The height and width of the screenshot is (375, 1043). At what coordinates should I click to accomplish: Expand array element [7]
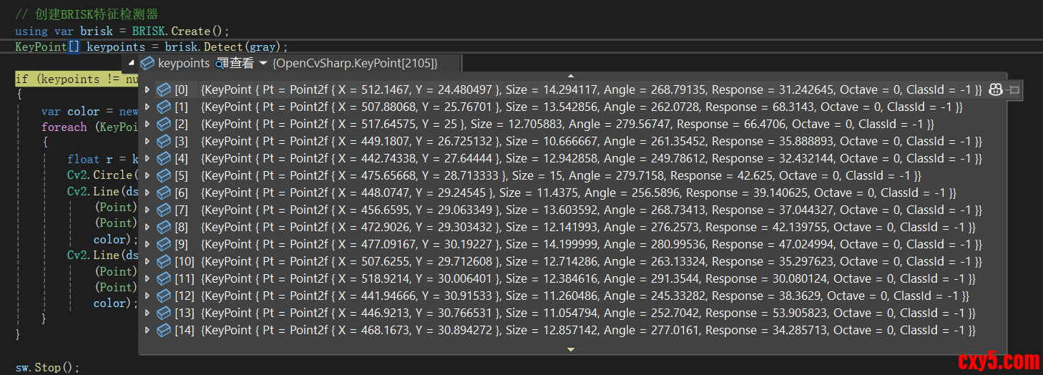click(147, 210)
